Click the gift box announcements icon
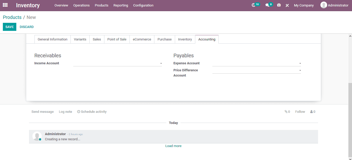352x160 pixels. [x=279, y=5]
